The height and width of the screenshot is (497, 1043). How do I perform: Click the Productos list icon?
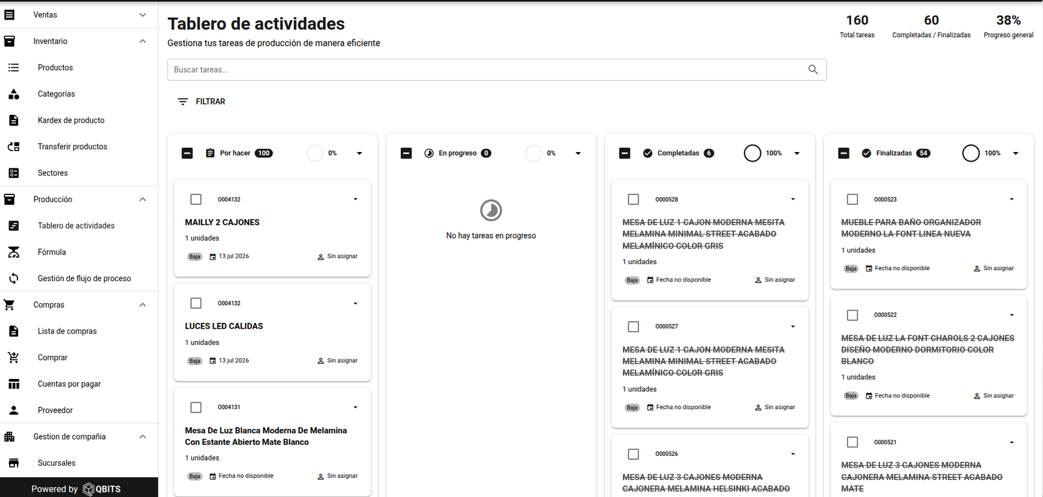coord(14,67)
